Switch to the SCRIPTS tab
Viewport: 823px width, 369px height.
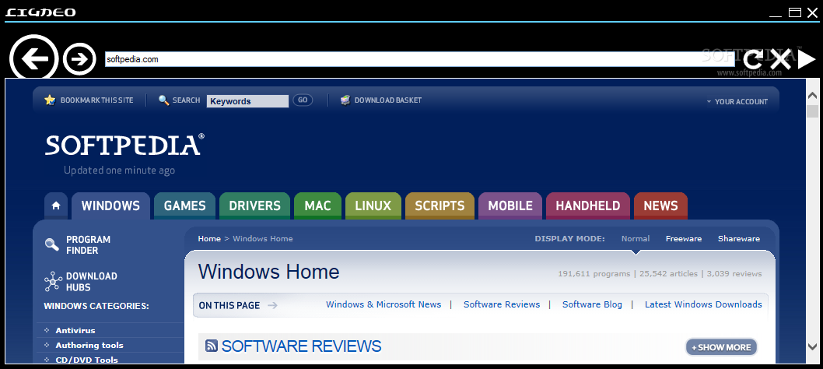440,206
